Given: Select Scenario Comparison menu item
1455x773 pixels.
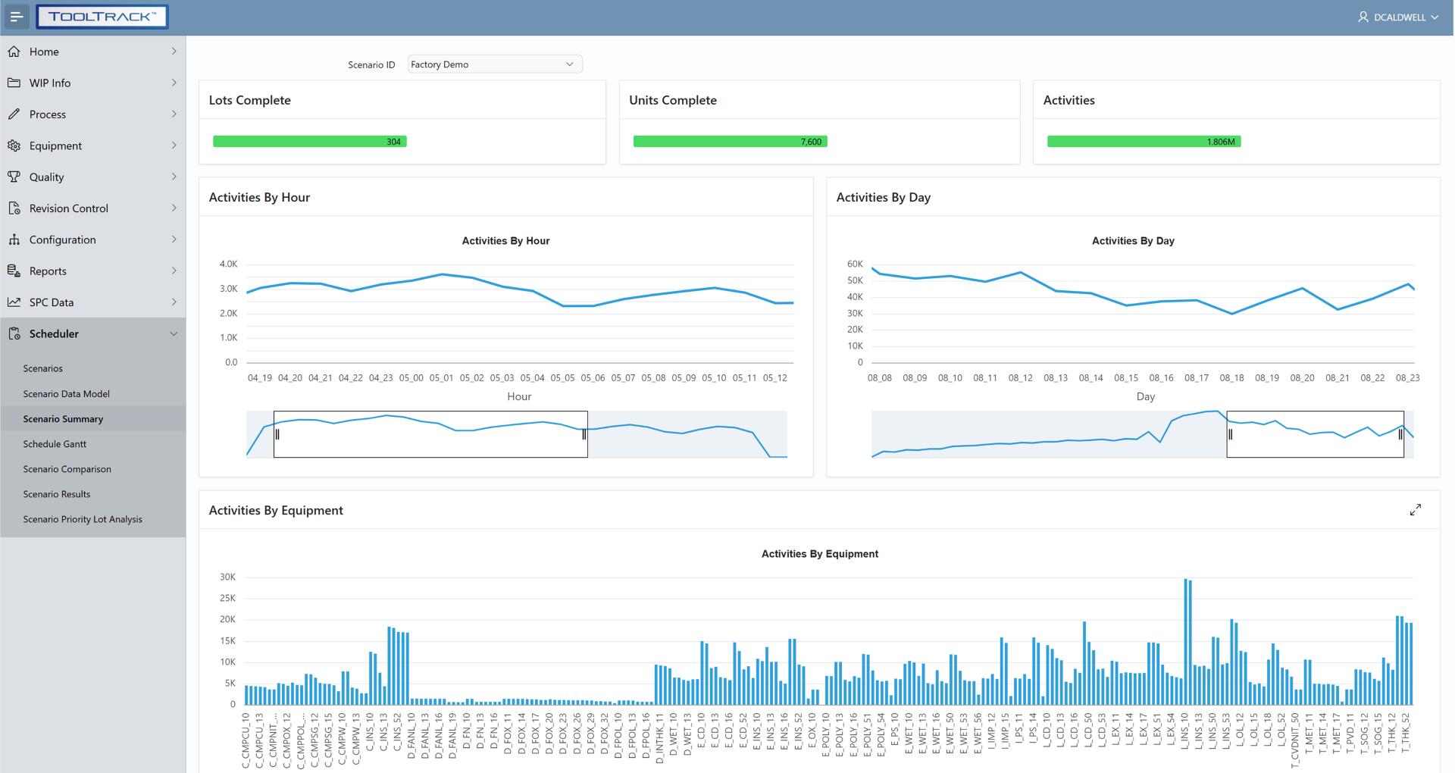Looking at the screenshot, I should (67, 469).
